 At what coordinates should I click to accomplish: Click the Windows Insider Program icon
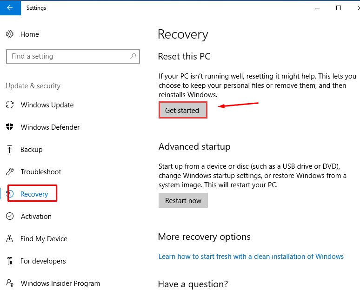click(x=10, y=283)
